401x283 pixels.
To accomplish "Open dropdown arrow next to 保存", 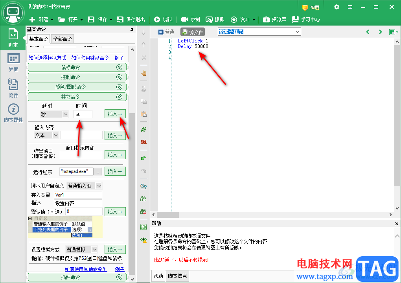I will (111, 20).
